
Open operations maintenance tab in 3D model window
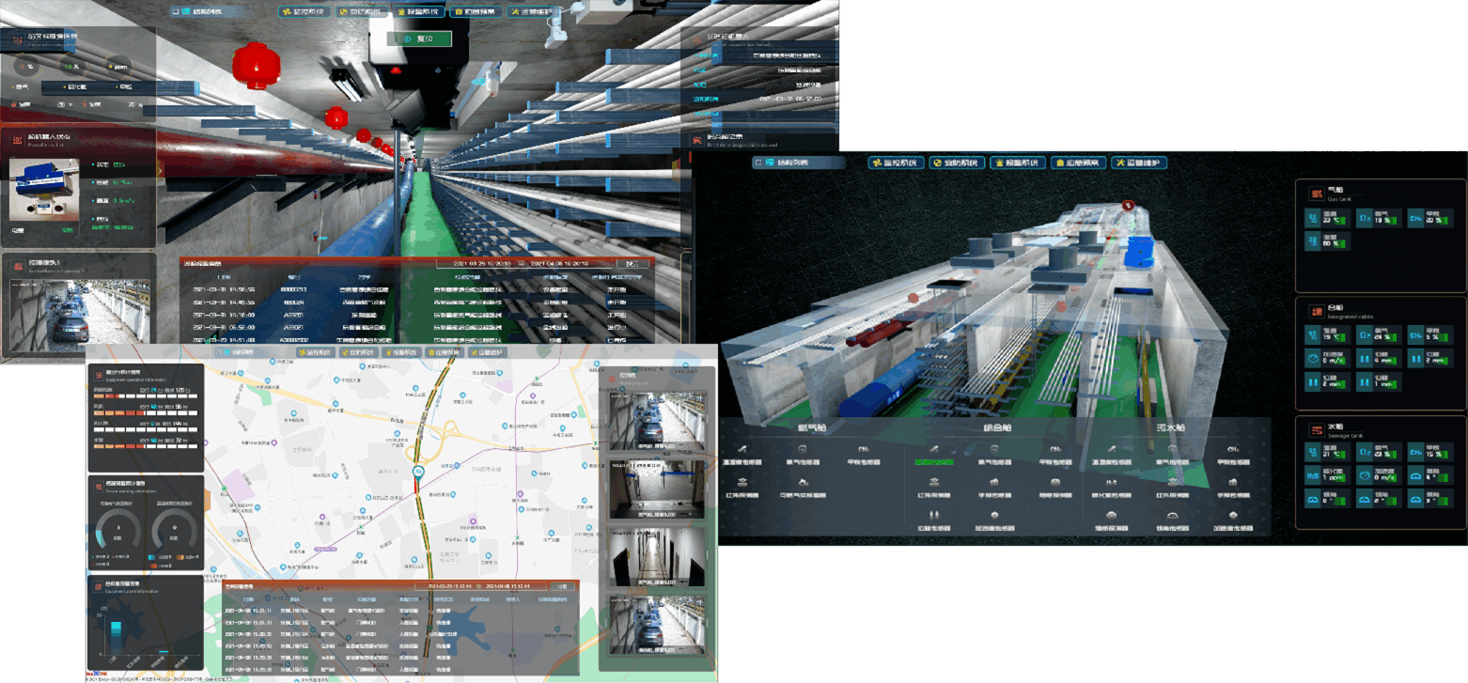click(x=1138, y=163)
